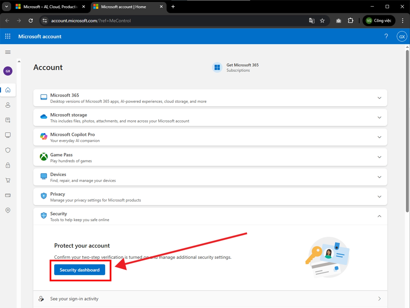Open the Home section in sidebar

click(8, 90)
